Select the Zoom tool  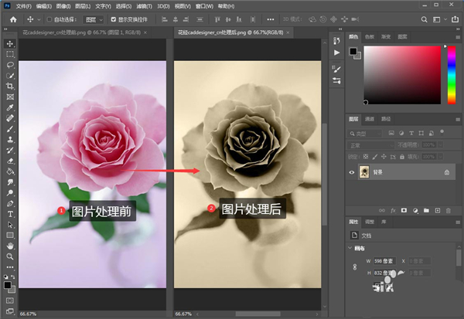coord(10,256)
